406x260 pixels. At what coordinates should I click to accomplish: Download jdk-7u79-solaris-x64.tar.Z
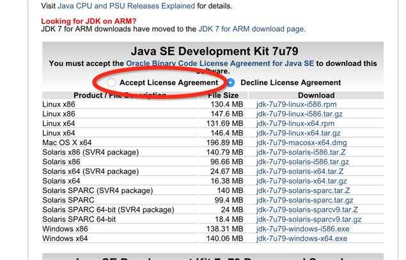coord(300,171)
